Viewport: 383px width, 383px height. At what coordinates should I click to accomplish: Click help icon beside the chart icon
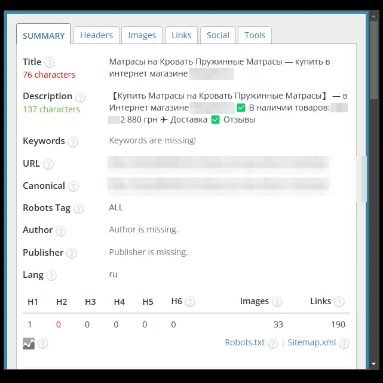pyautogui.click(x=43, y=344)
